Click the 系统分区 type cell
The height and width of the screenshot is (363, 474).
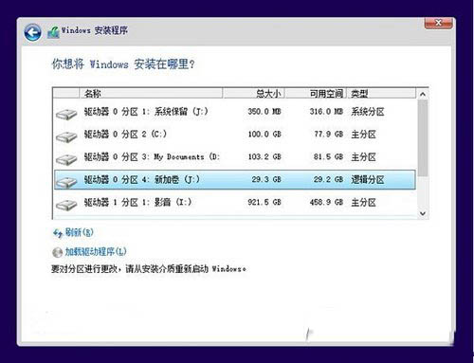pos(368,112)
